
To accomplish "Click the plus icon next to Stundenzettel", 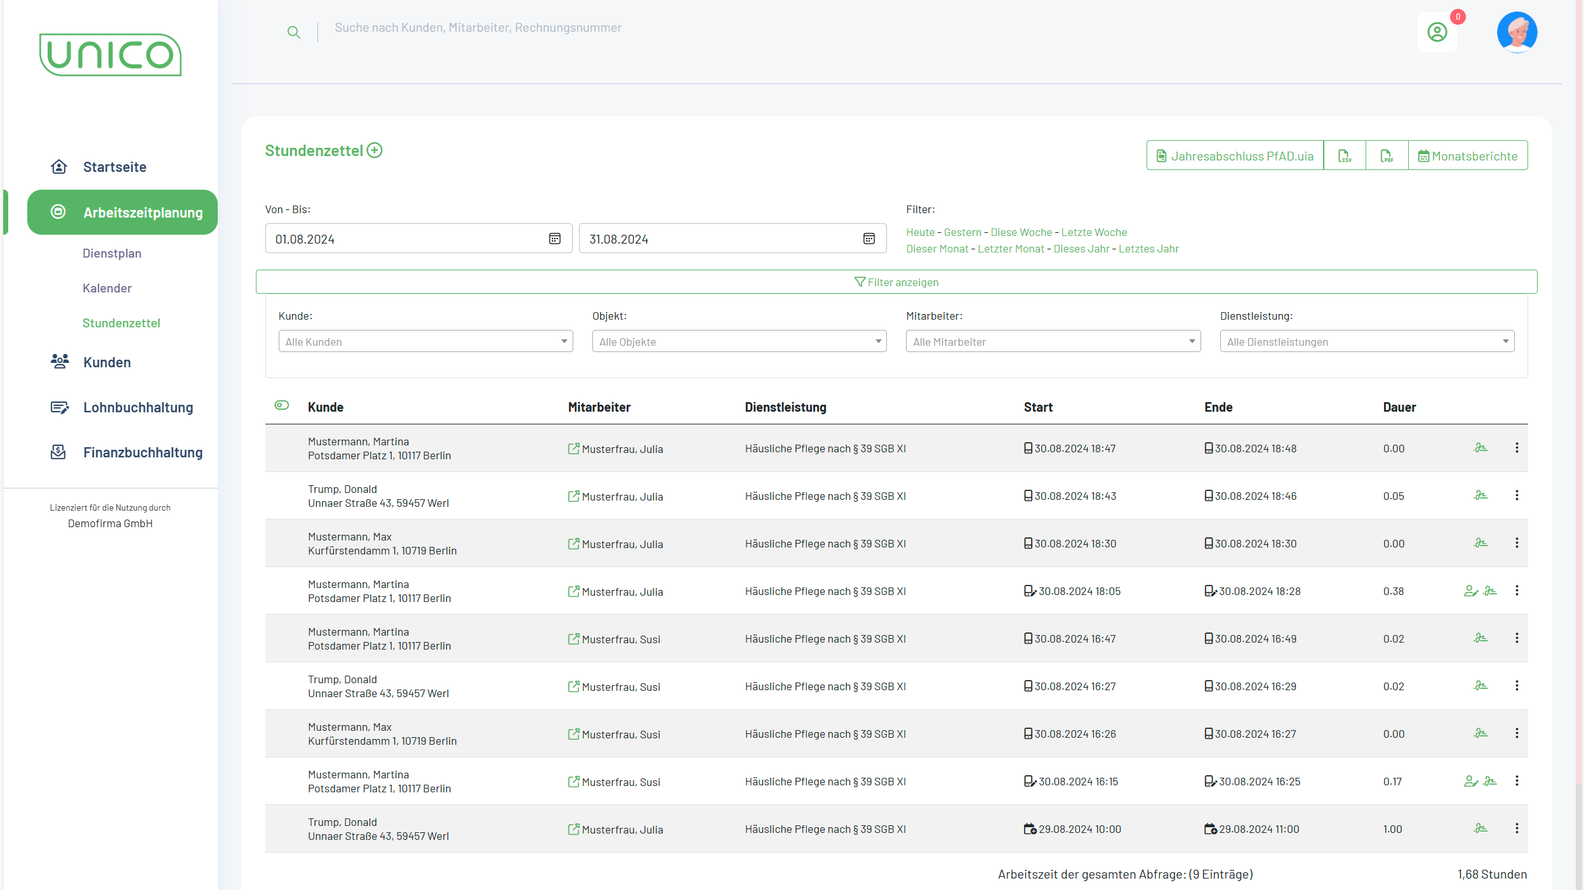I will point(375,150).
